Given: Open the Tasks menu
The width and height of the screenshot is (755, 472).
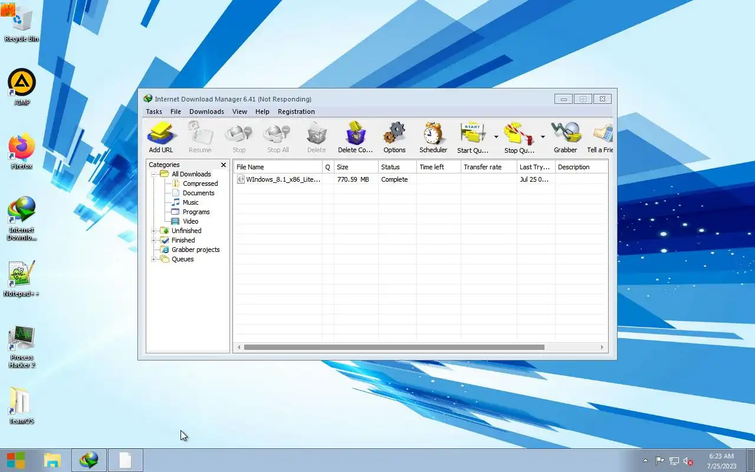Looking at the screenshot, I should [154, 112].
